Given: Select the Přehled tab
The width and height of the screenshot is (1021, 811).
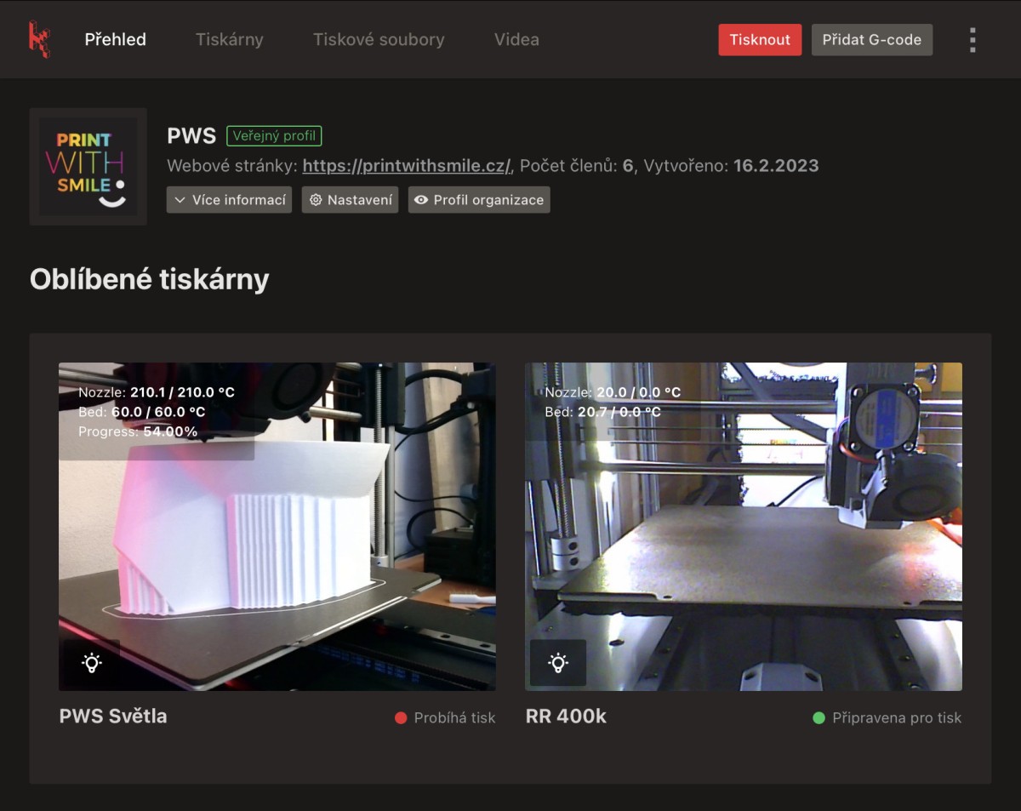Looking at the screenshot, I should [115, 39].
